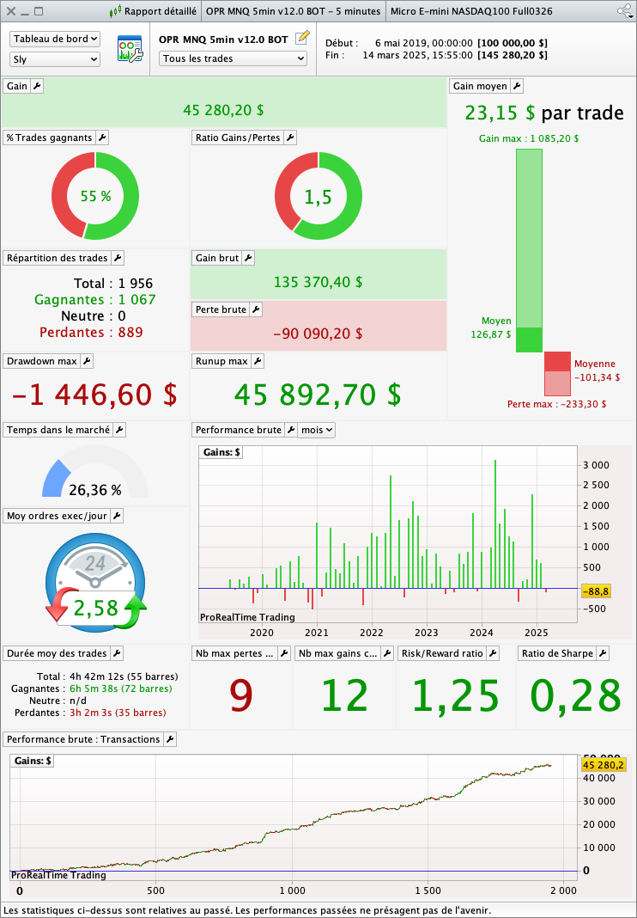Switch to OPR MNQ 5min v12.0 BOT tab
637x918 pixels.
pos(293,11)
